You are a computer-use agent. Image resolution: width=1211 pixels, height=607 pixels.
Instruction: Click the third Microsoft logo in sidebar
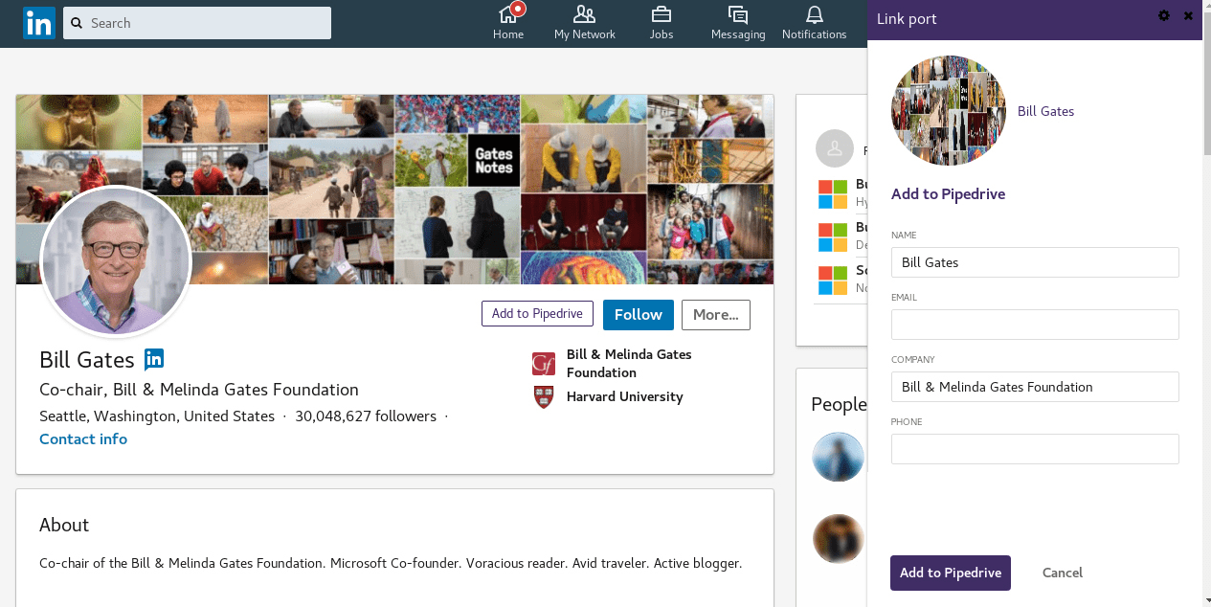(x=833, y=280)
